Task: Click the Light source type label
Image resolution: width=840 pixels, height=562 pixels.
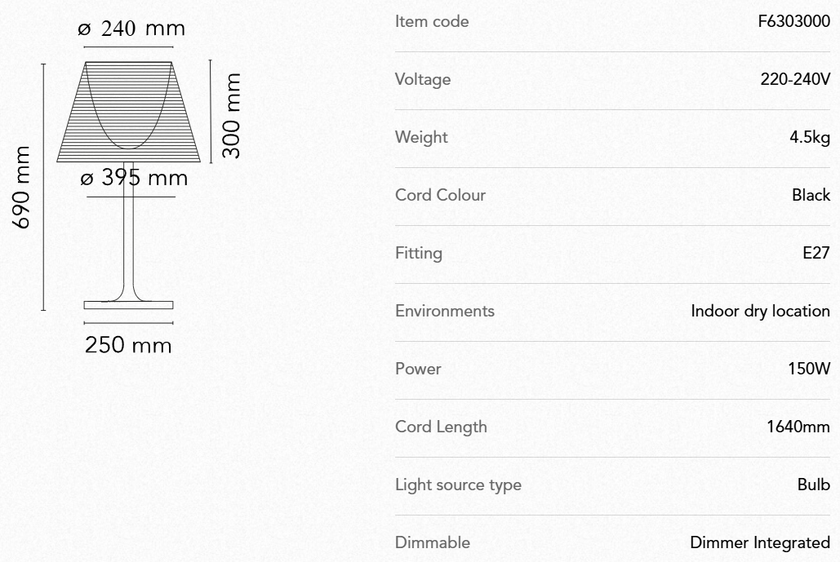Action: [x=458, y=485]
